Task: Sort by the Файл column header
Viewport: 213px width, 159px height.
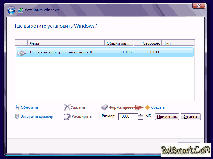Action: coord(66,43)
